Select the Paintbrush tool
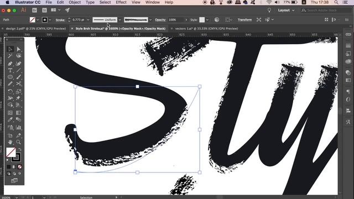Image resolution: width=354 pixels, height=199 pixels. click(x=18, y=77)
